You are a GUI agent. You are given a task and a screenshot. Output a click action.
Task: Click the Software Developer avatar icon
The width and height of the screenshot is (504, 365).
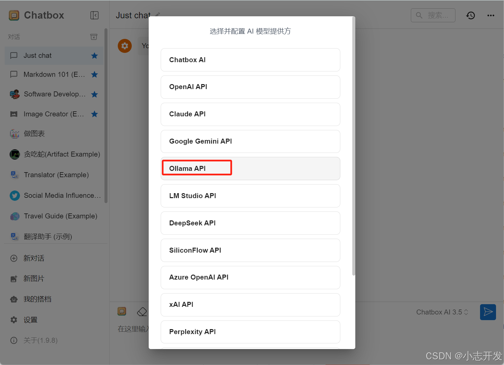point(15,94)
